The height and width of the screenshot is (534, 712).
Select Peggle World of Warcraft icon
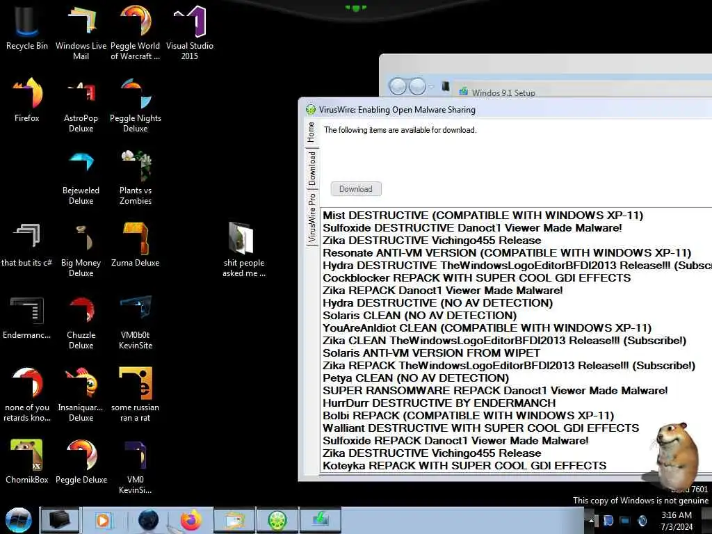tap(136, 33)
